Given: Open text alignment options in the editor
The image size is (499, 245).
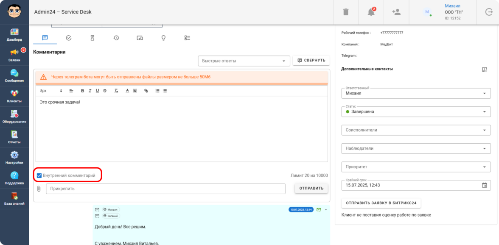Looking at the screenshot, I should pyautogui.click(x=71, y=91).
